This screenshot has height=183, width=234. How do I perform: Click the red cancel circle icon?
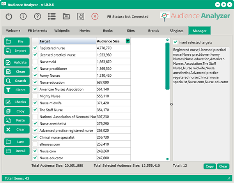tap(95, 16)
